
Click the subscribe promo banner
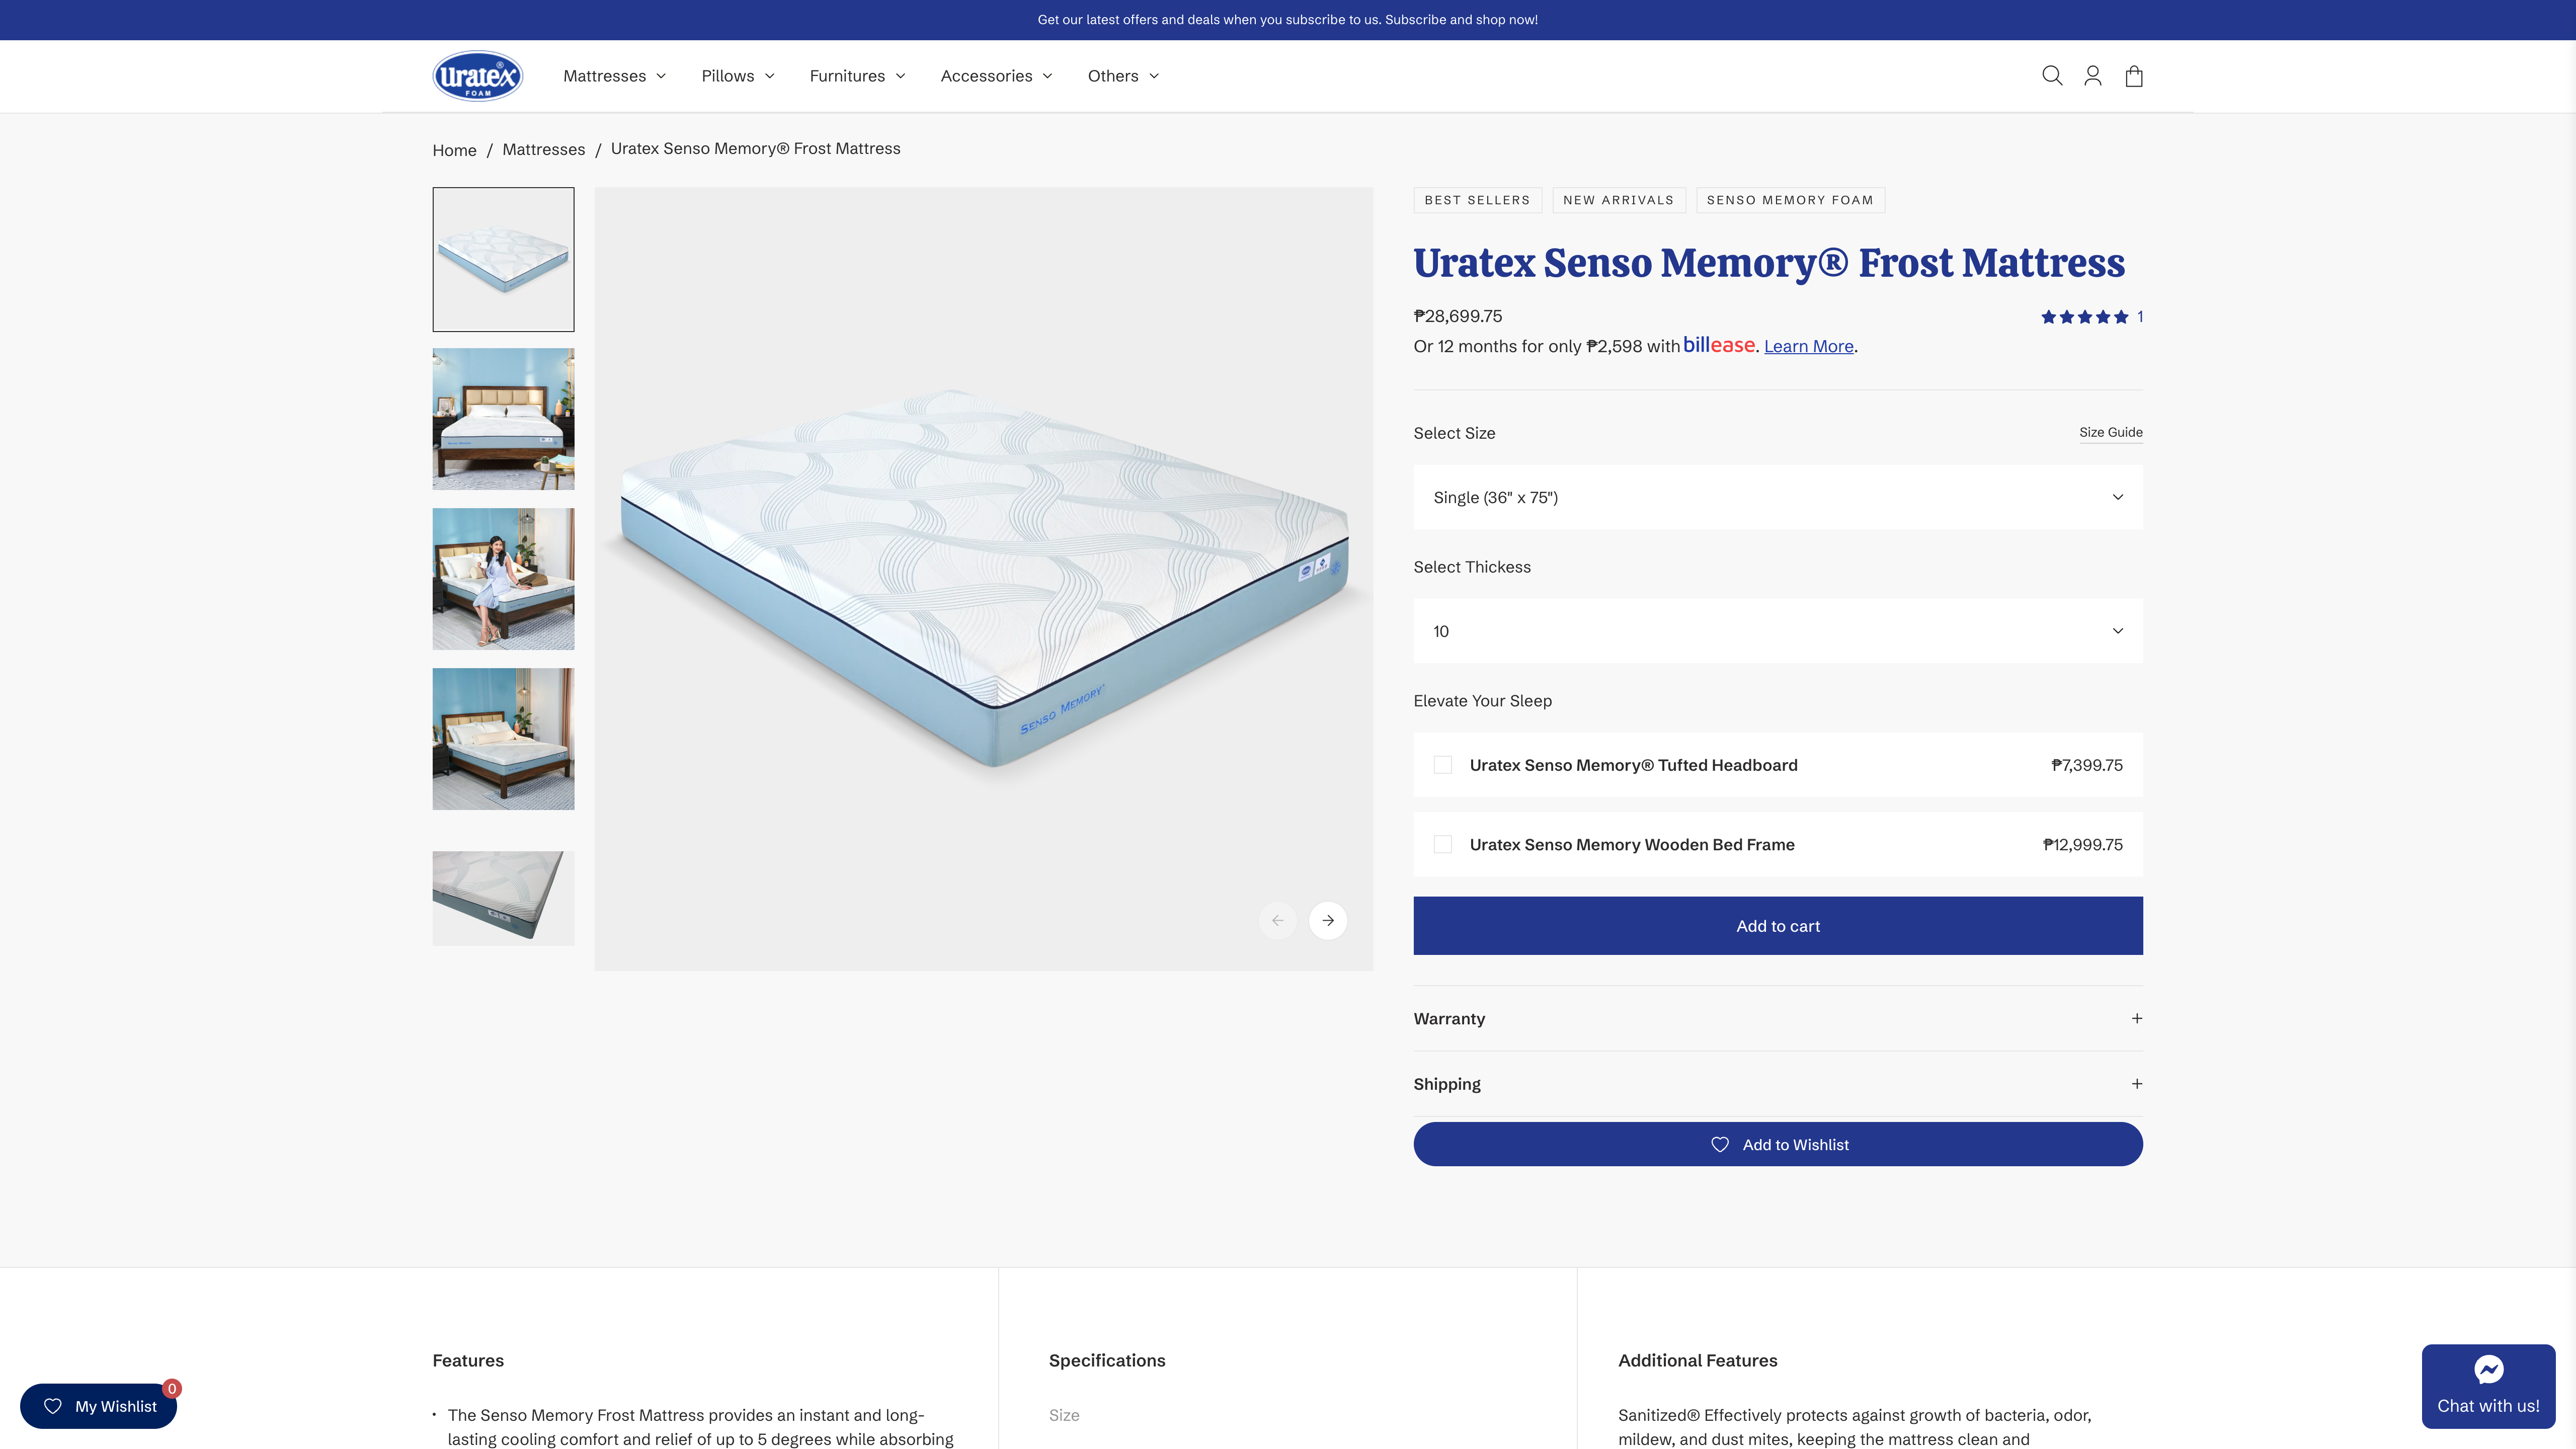click(x=1287, y=20)
